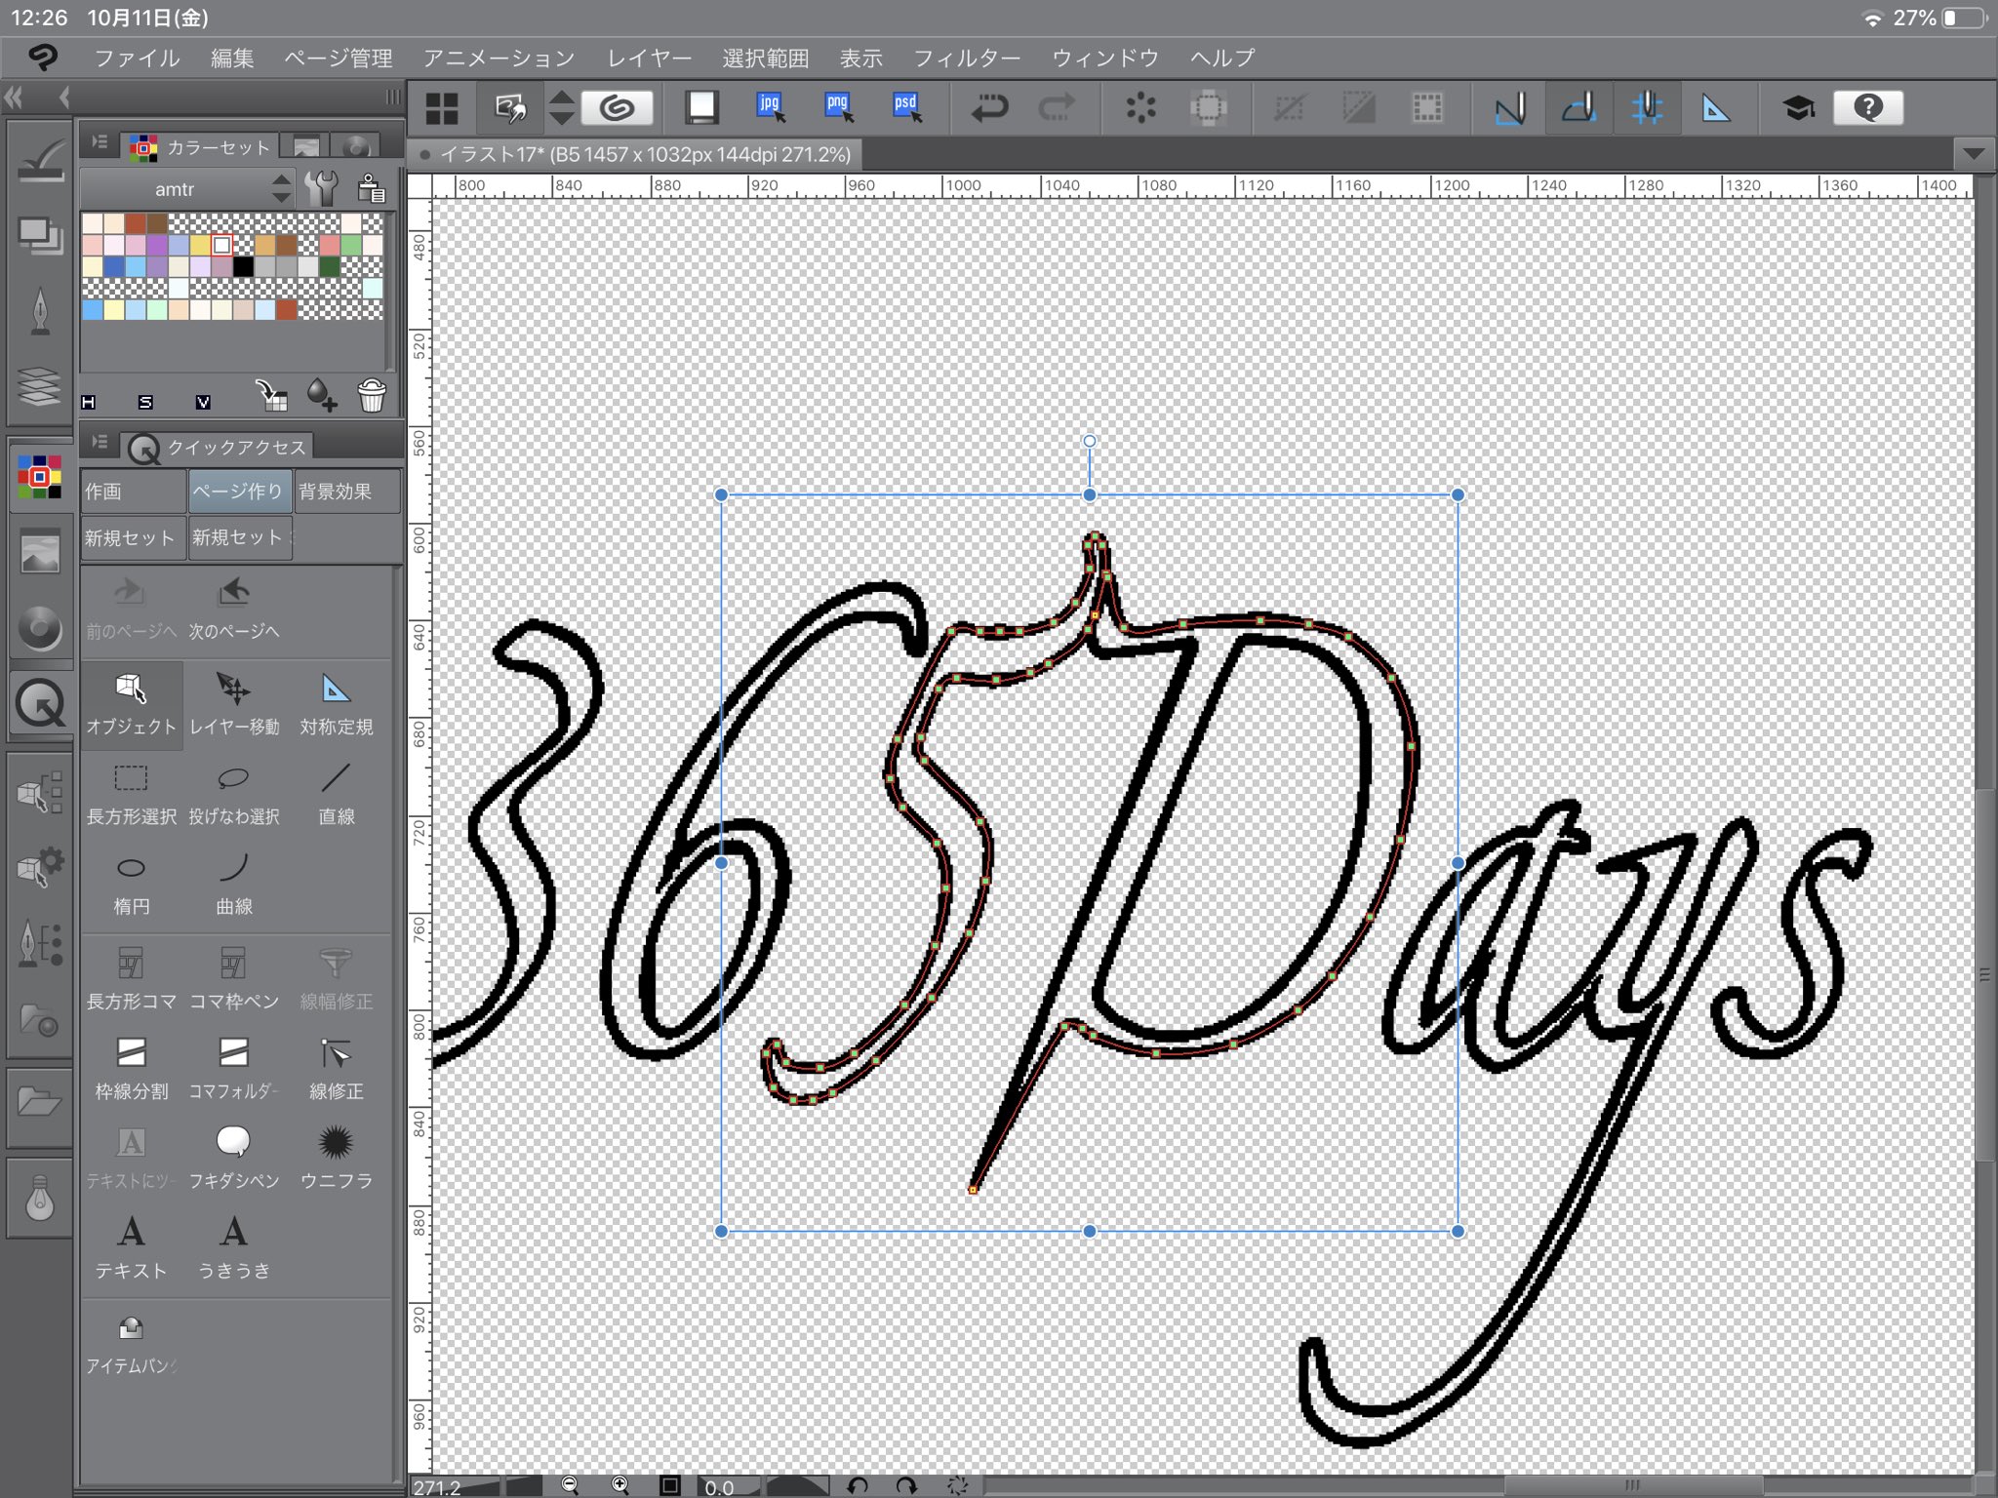1998x1498 pixels.
Task: Switch to ページ作り quick access set
Action: click(x=239, y=491)
